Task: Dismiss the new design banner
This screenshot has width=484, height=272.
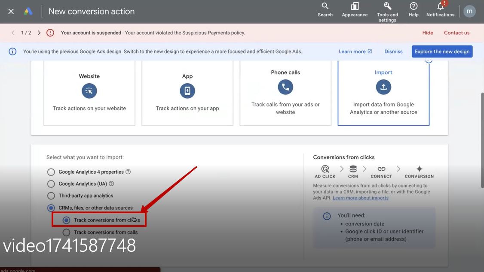Action: (x=393, y=51)
